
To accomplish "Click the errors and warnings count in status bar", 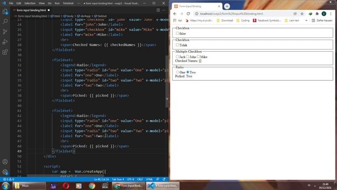I will 8,179.
